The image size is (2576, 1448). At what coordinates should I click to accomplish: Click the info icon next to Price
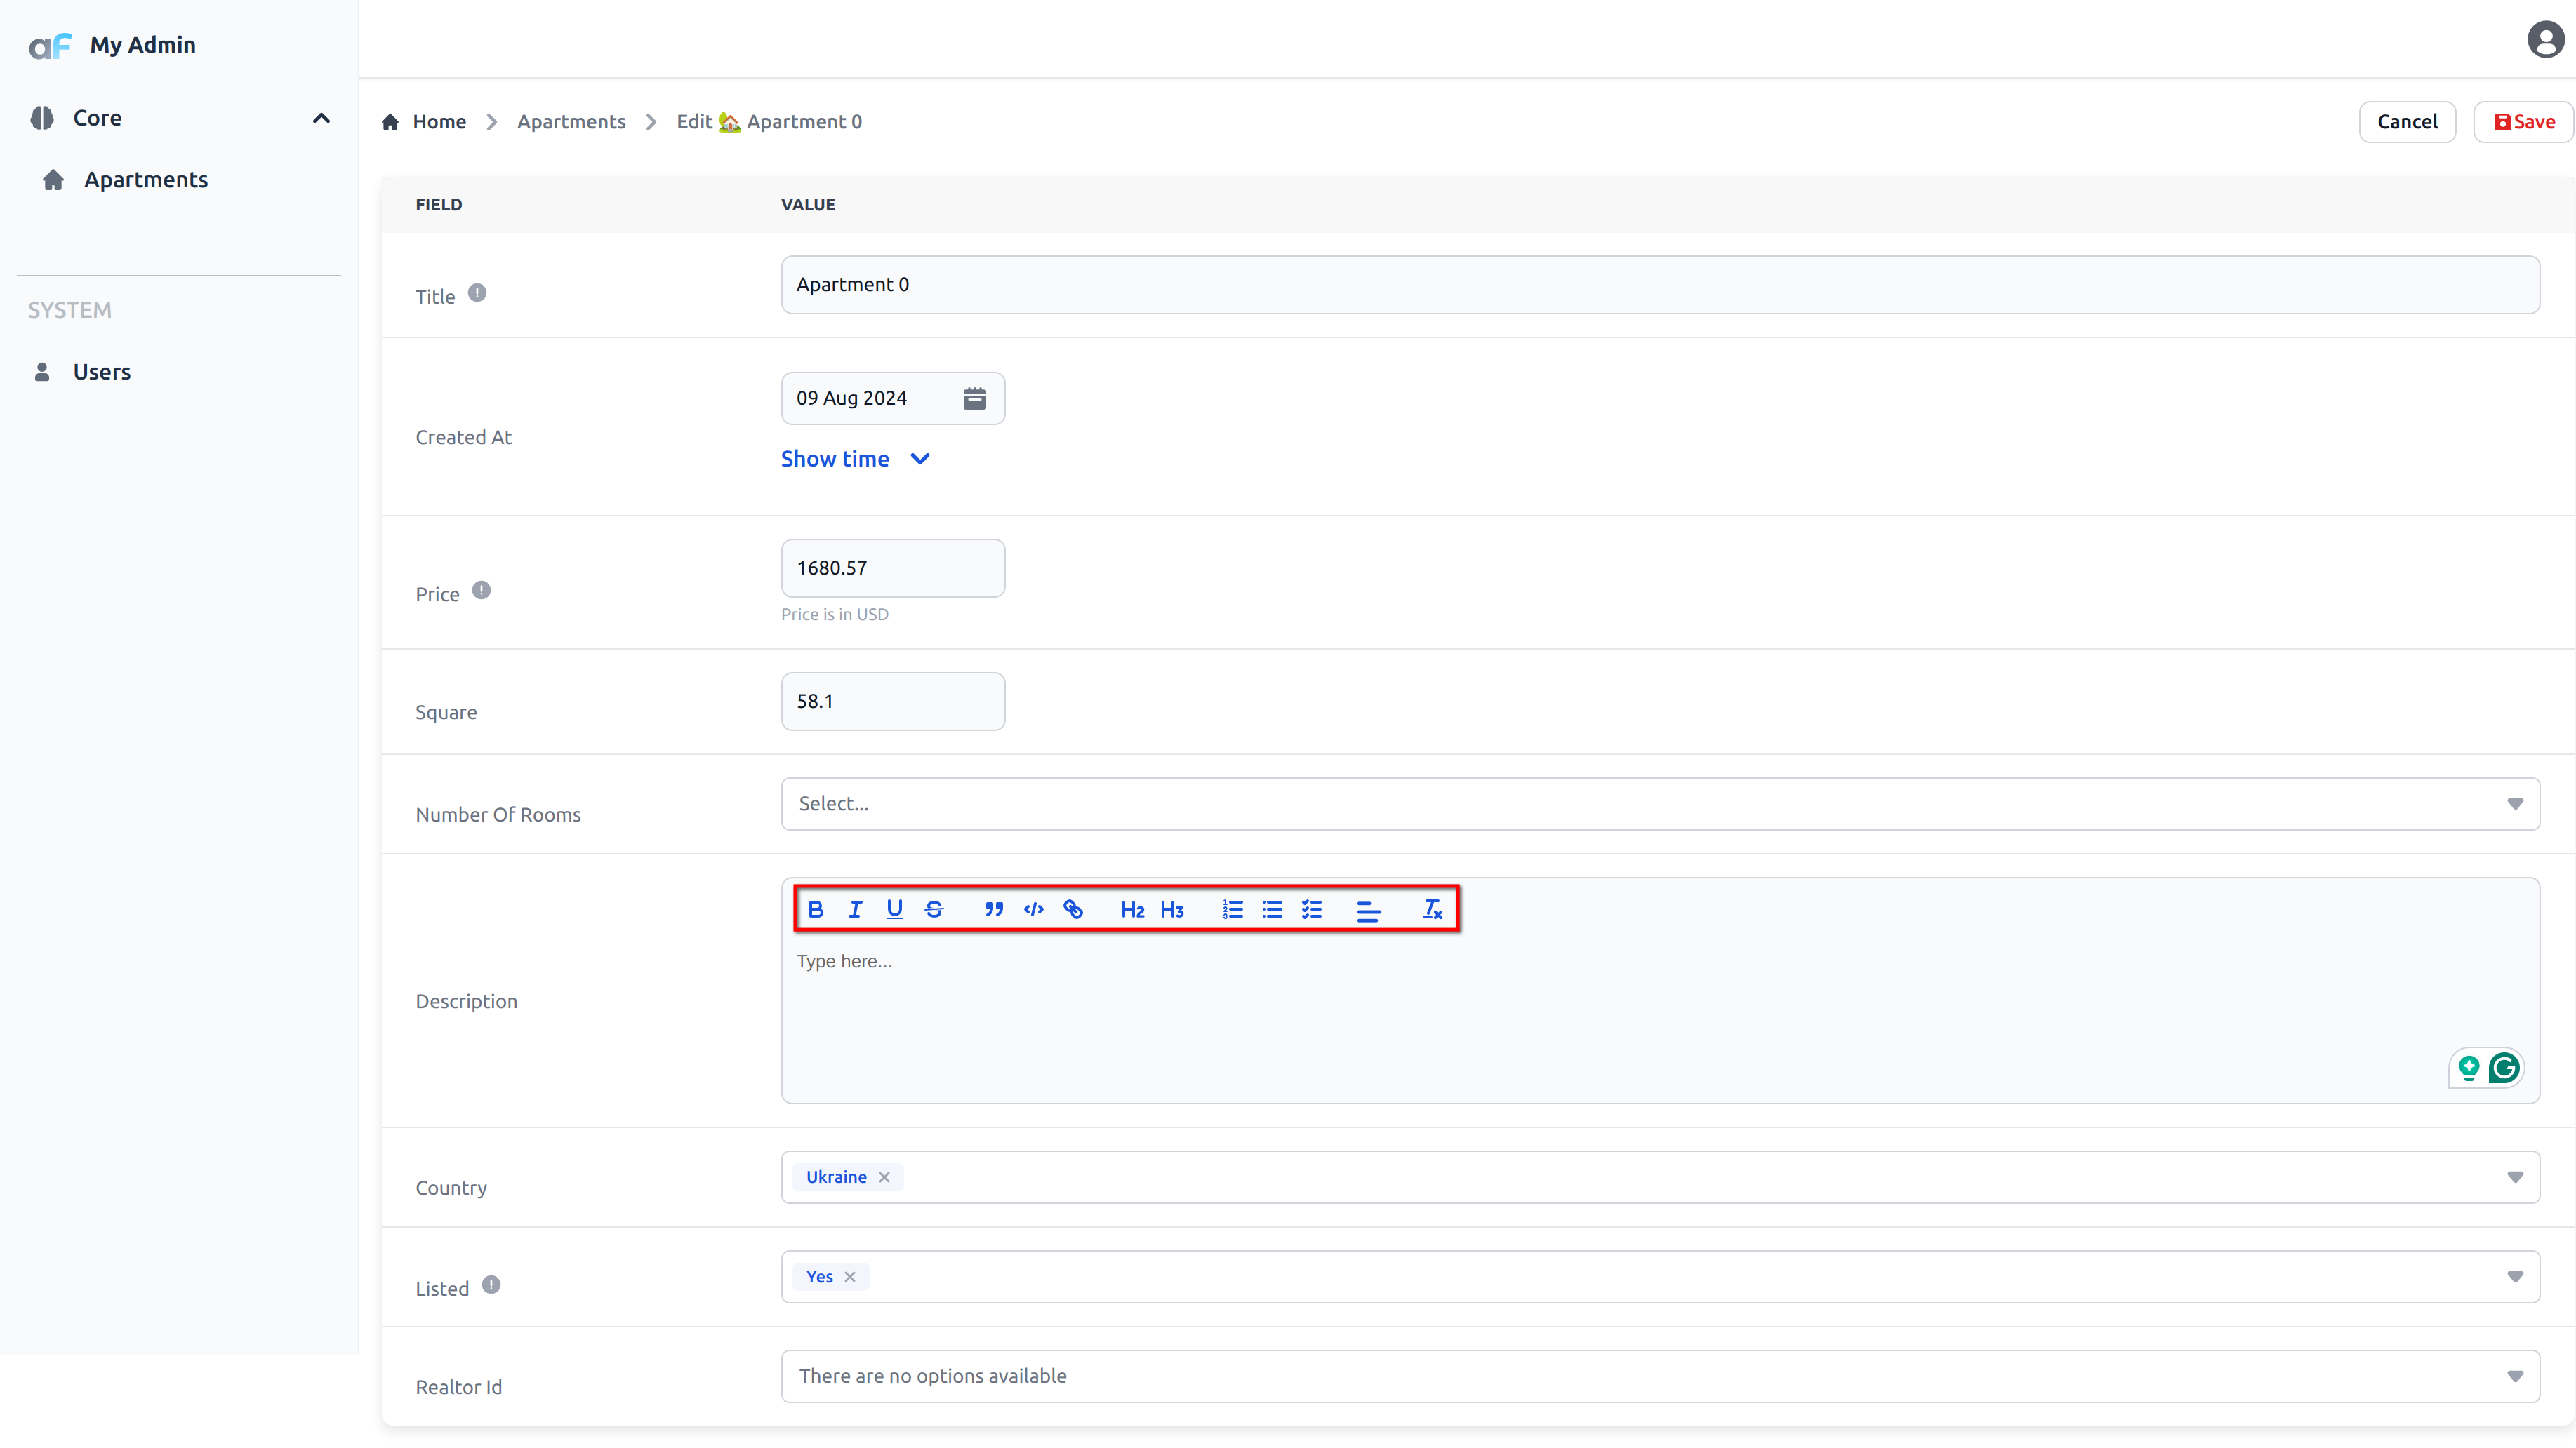pyautogui.click(x=481, y=589)
